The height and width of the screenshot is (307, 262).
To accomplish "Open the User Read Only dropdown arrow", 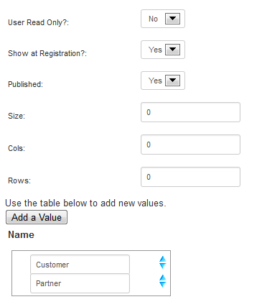I will point(172,19).
